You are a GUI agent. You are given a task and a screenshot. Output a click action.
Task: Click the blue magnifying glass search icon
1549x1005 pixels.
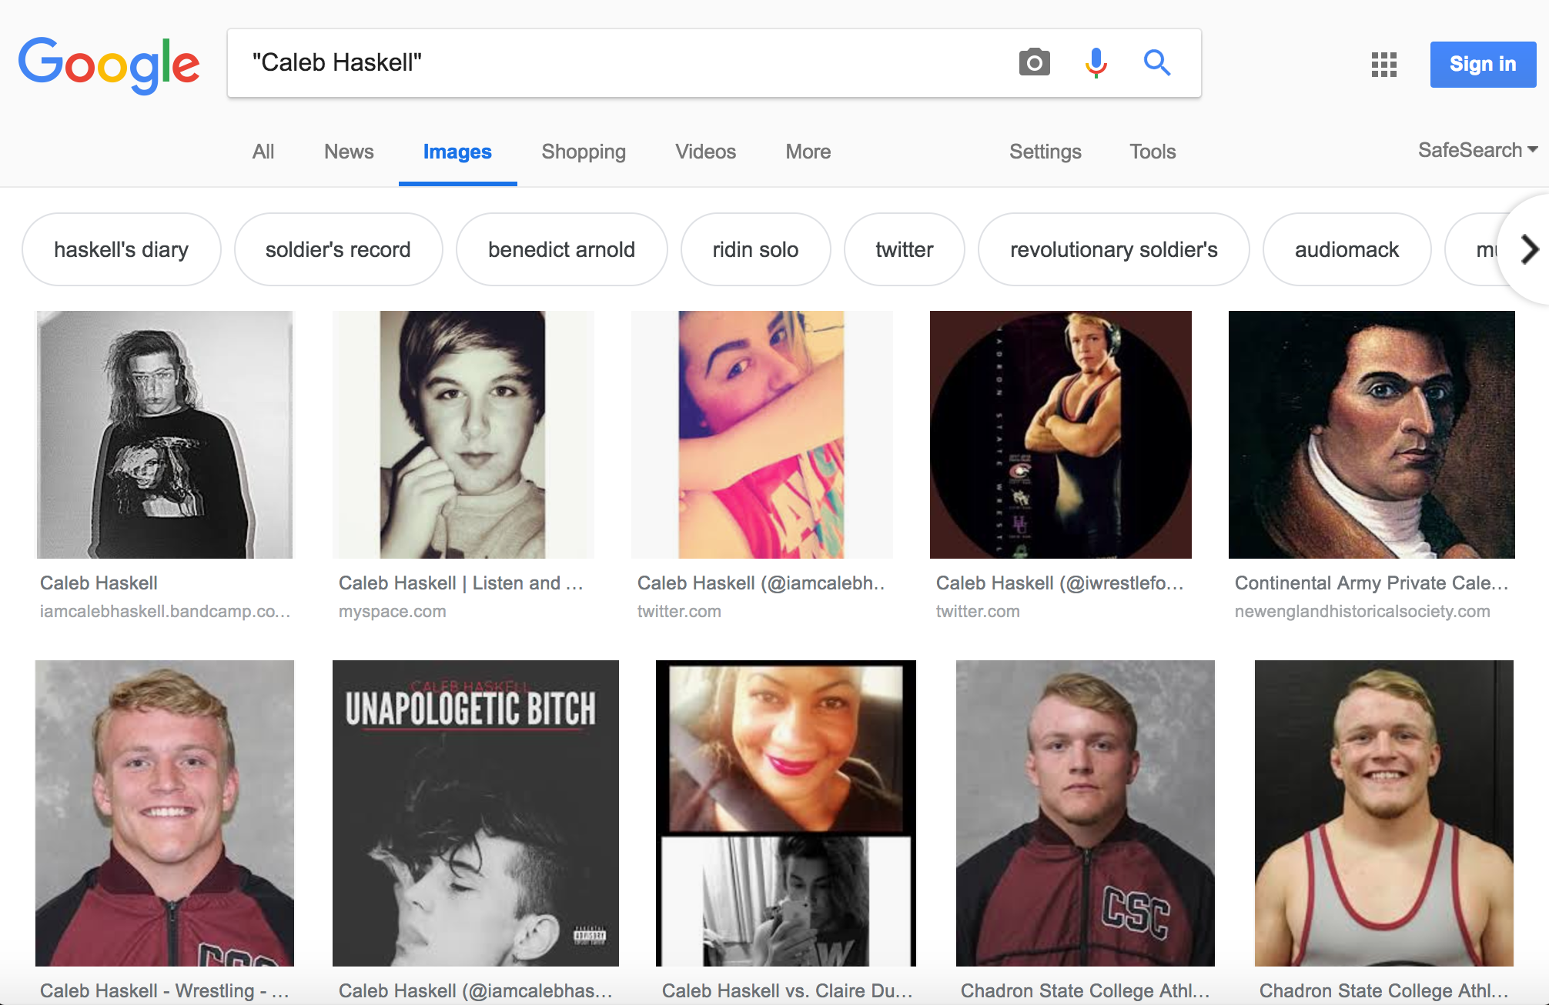pos(1156,62)
